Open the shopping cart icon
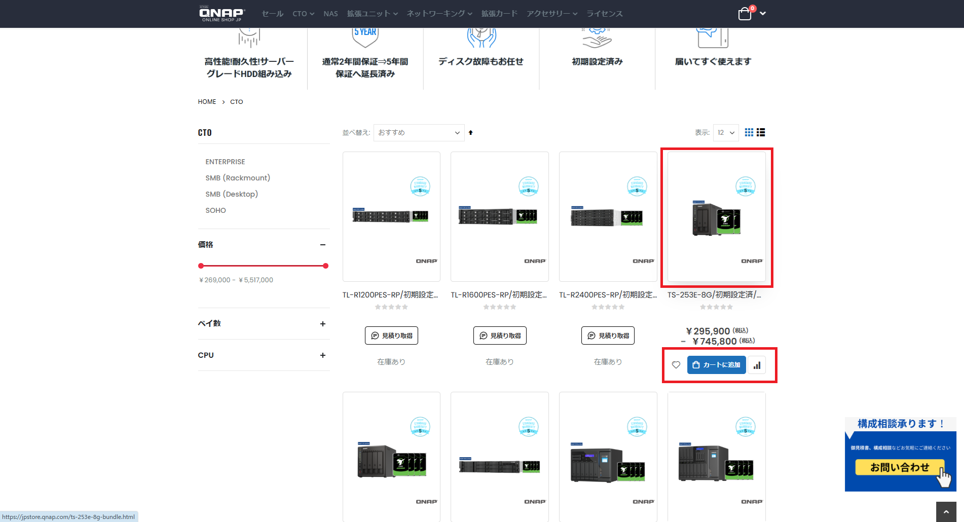This screenshot has height=522, width=964. point(745,13)
